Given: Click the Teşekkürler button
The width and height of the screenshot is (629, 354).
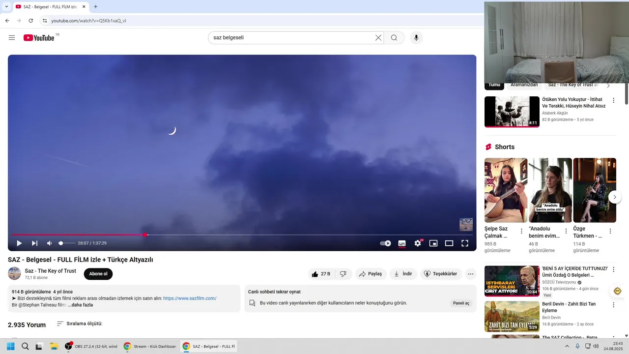Looking at the screenshot, I should [x=440, y=274].
